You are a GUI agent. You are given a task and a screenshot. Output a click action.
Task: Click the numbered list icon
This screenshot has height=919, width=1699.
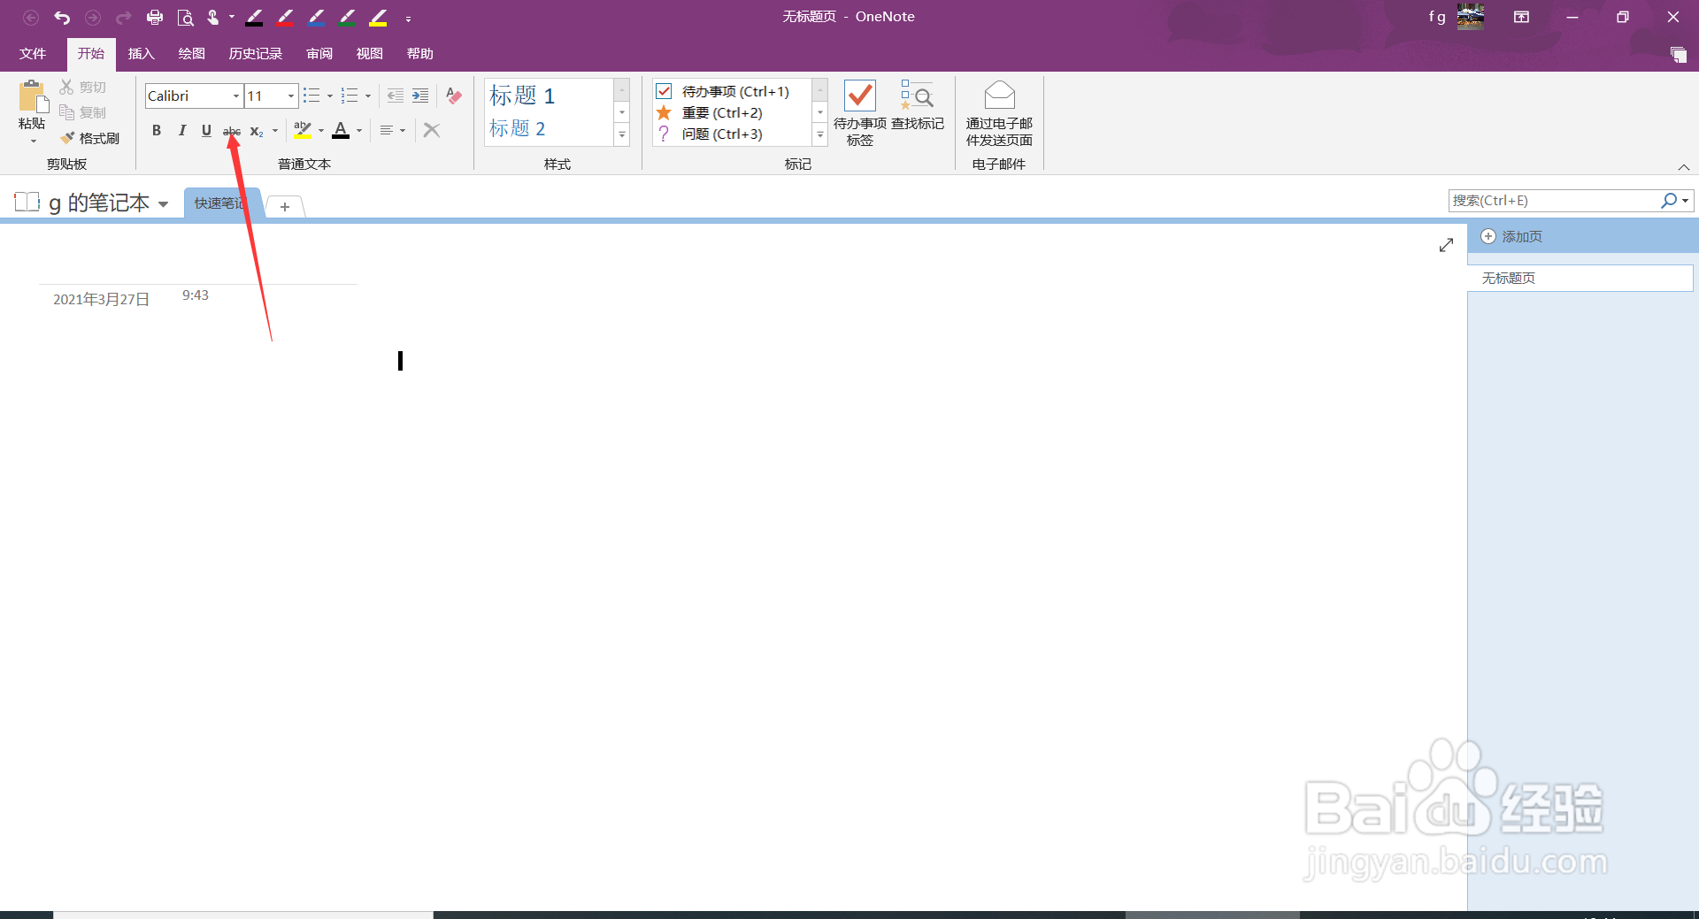(350, 96)
